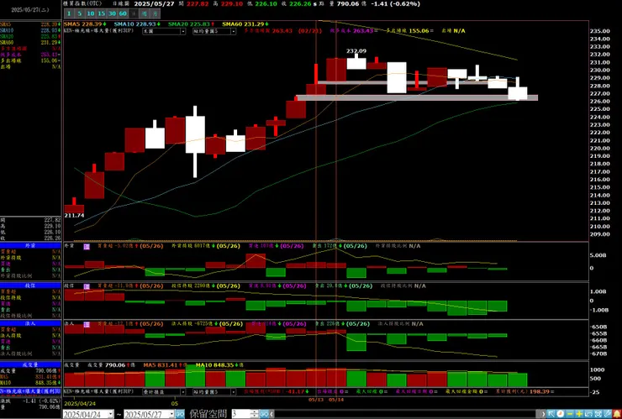Click the spinner arrows on the 保留空間 field
The width and height of the screenshot is (622, 419).
pos(255,414)
